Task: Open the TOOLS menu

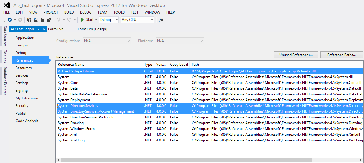Action: click(x=119, y=12)
